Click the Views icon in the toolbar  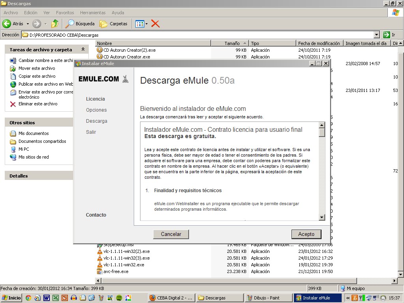[140, 24]
